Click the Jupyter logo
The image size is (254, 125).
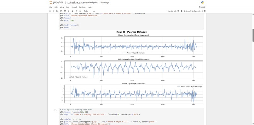pos(56,3)
